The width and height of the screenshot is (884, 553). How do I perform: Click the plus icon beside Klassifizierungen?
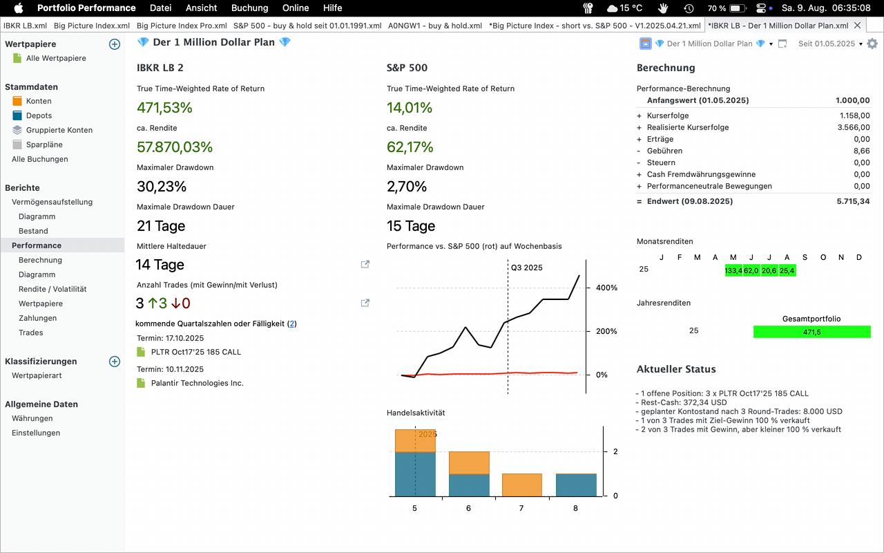[115, 362]
